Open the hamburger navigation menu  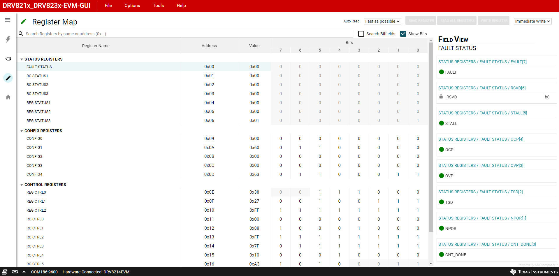(8, 20)
